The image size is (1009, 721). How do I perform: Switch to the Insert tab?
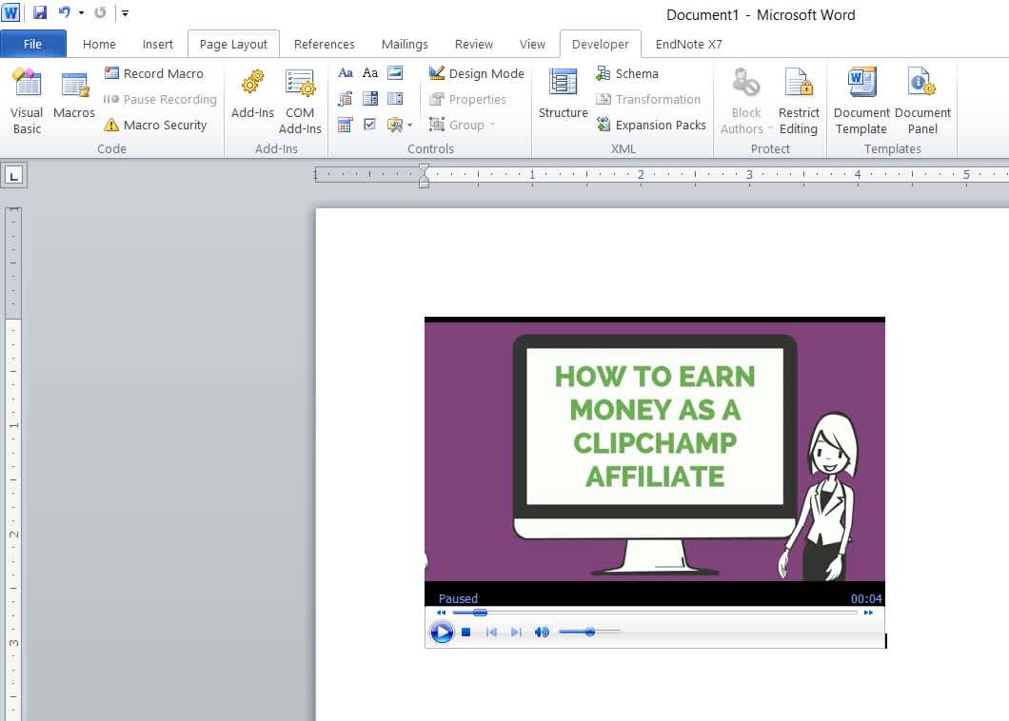(158, 44)
